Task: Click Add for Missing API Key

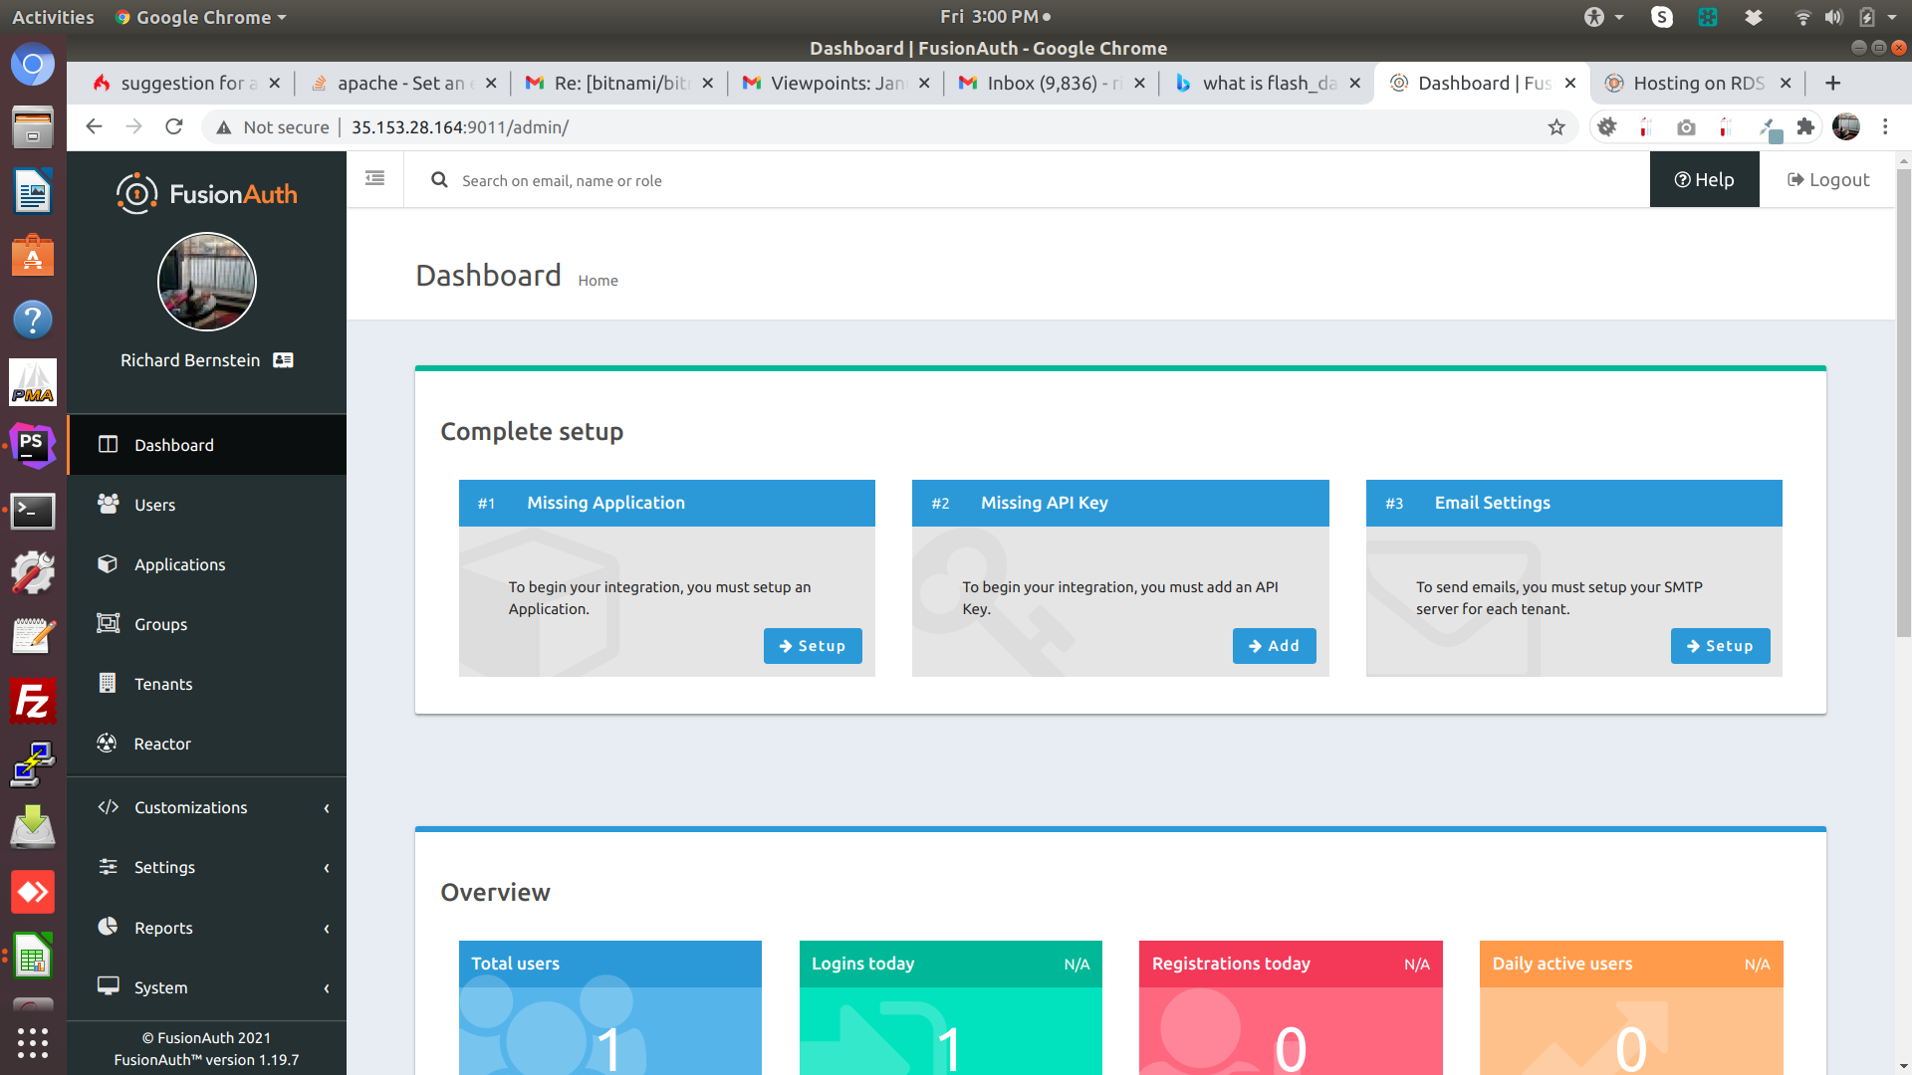Action: pyautogui.click(x=1274, y=646)
